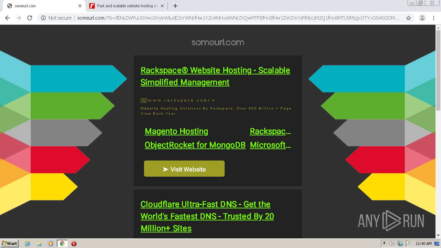
Task: Switch to the someurl.com tab
Action: tap(43, 6)
